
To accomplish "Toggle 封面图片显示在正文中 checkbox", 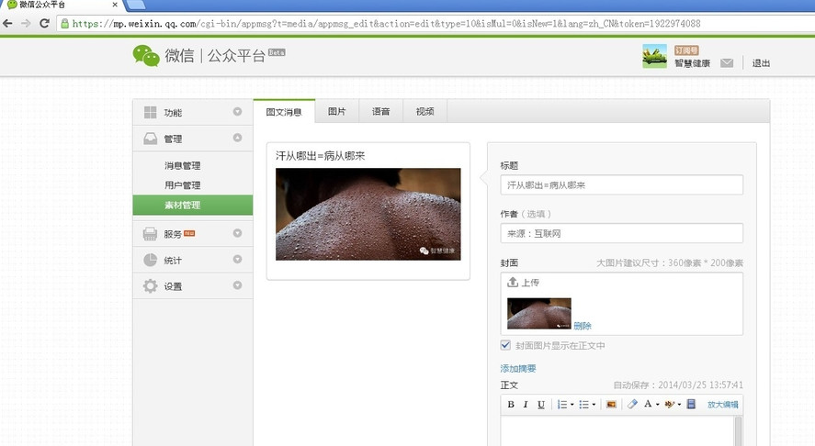I will 505,345.
